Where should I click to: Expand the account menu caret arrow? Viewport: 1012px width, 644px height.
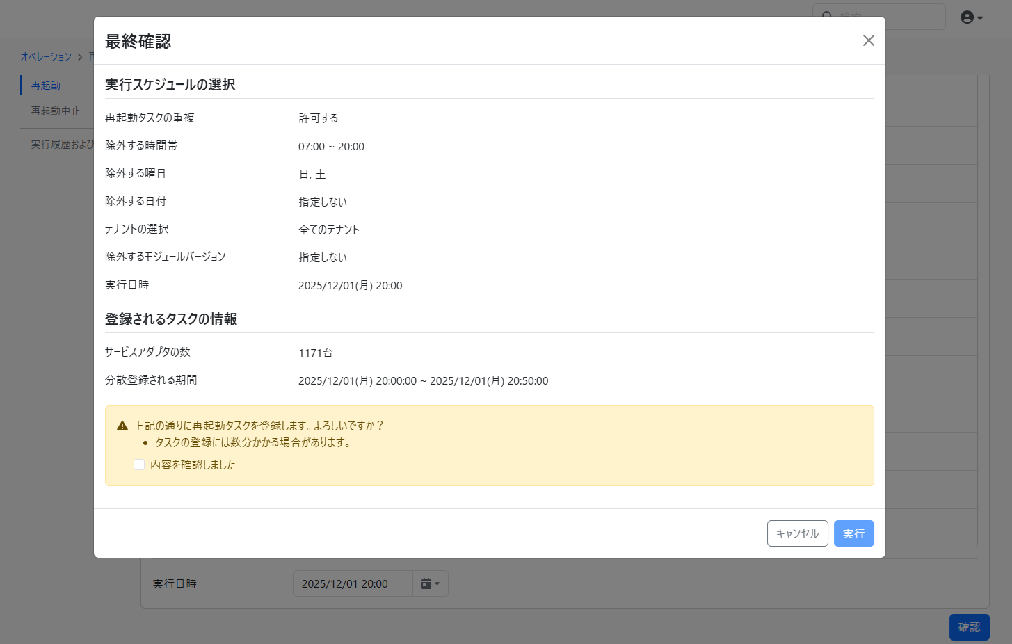tap(980, 18)
